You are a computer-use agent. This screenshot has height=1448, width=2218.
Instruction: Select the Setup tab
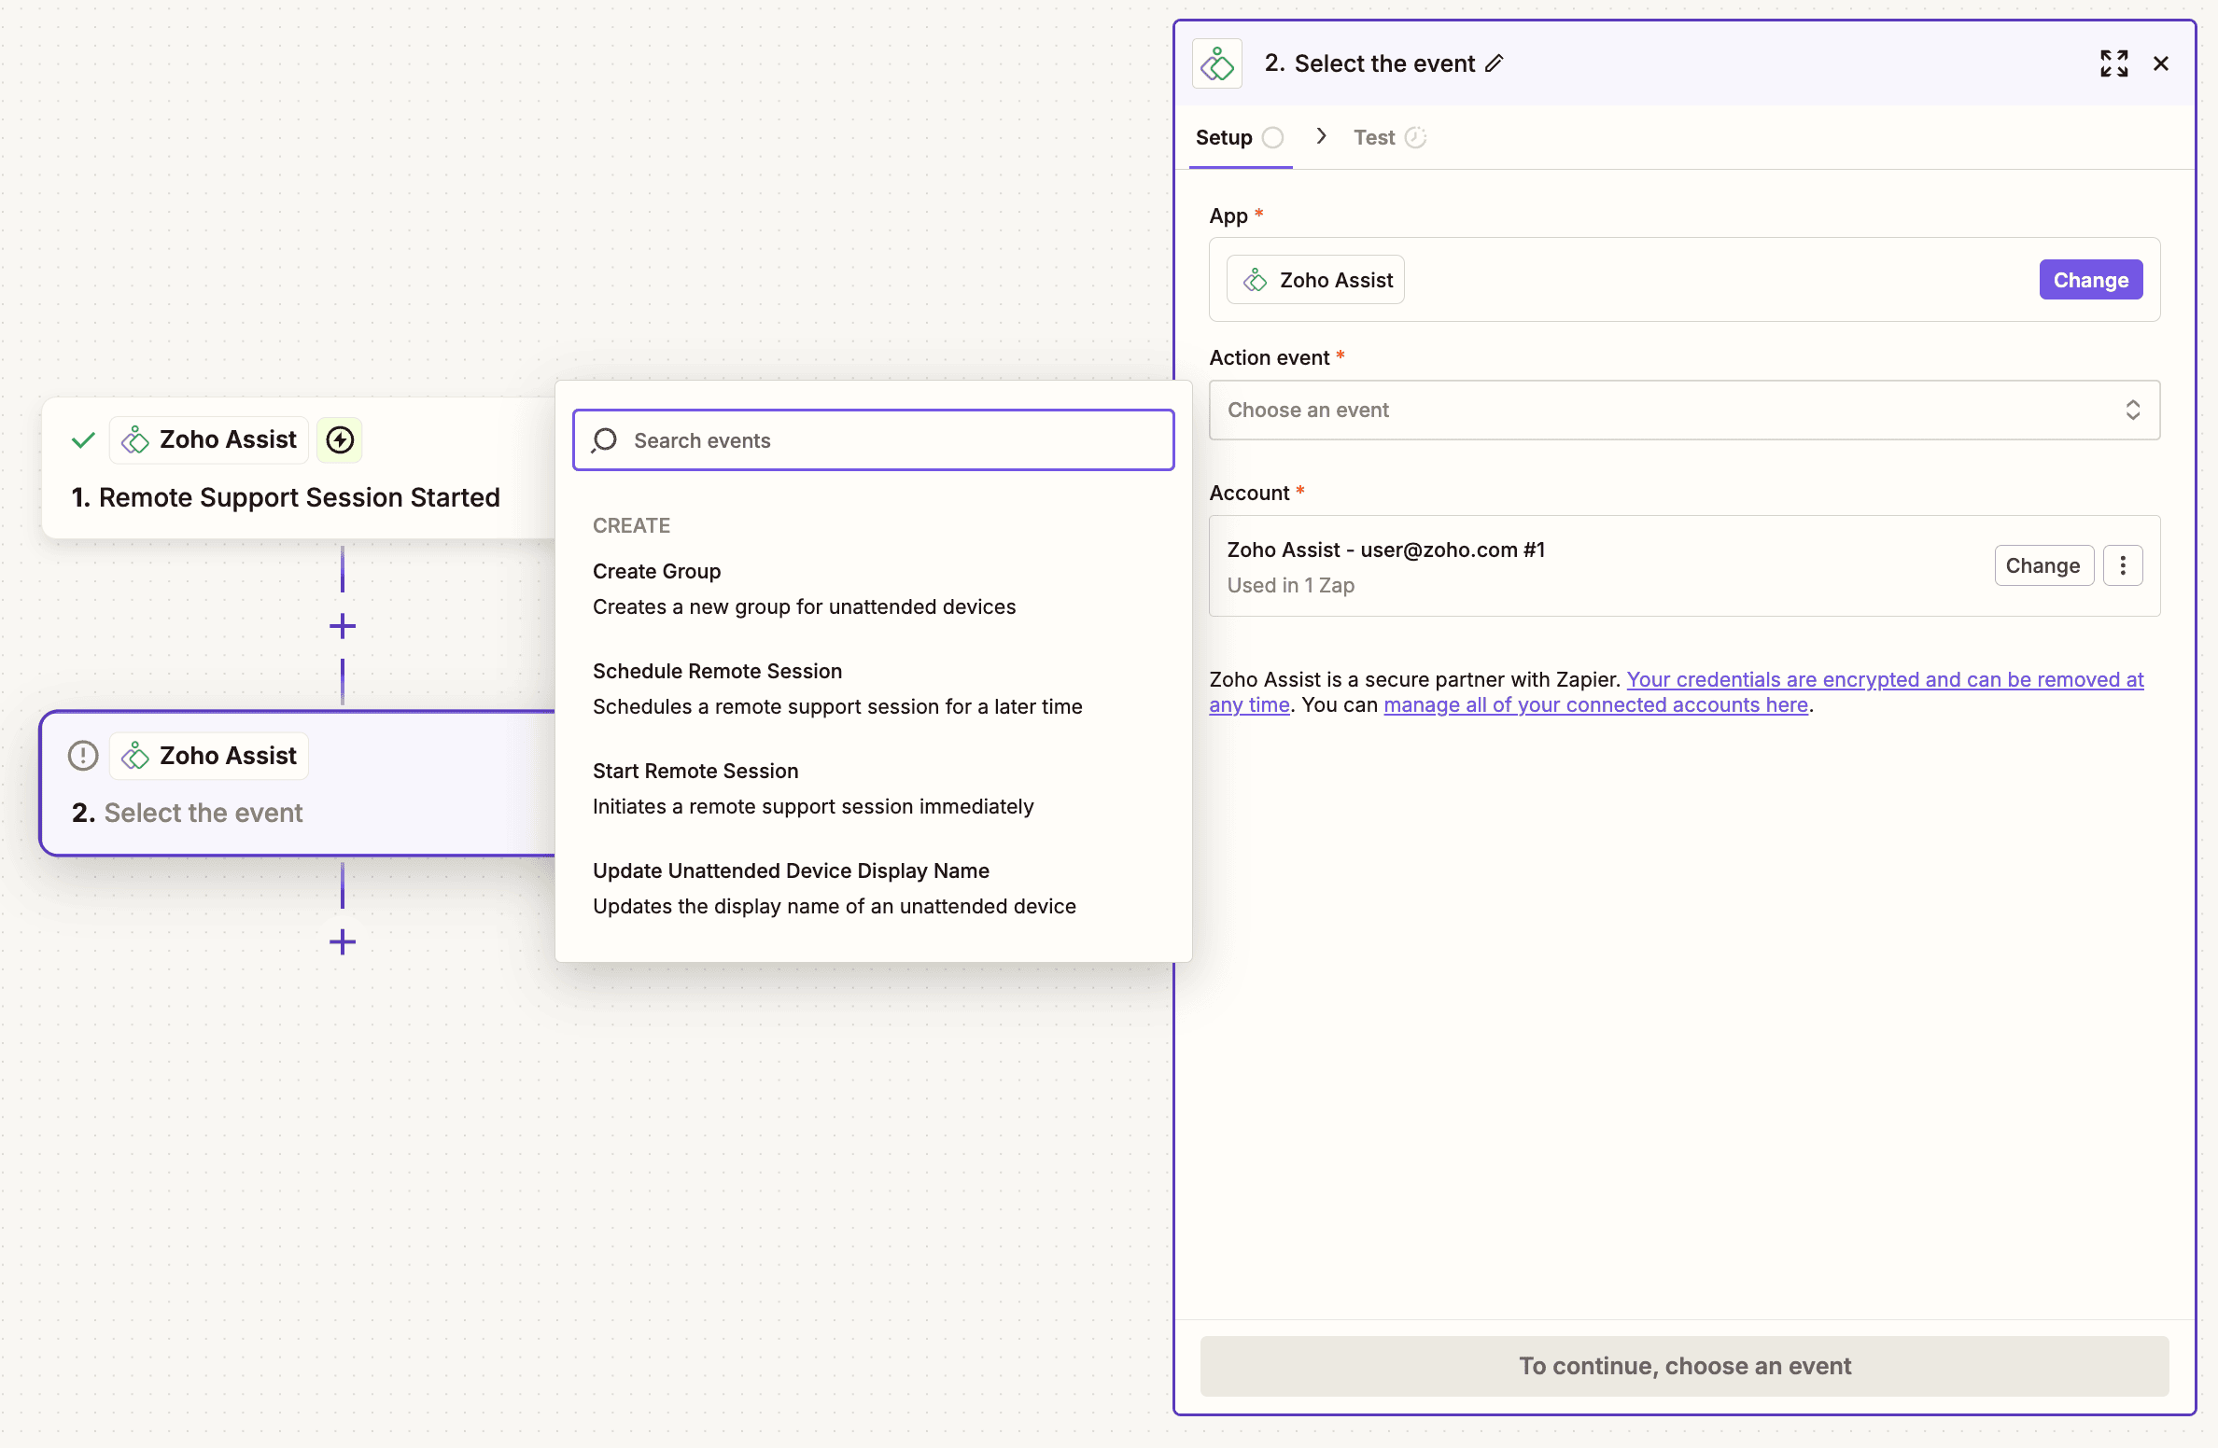(x=1224, y=137)
